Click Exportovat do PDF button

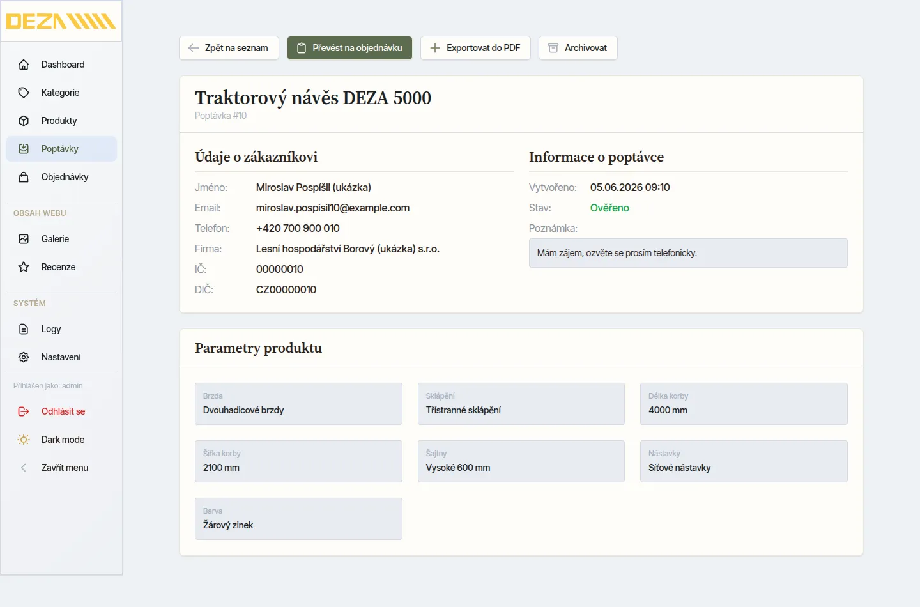(475, 48)
